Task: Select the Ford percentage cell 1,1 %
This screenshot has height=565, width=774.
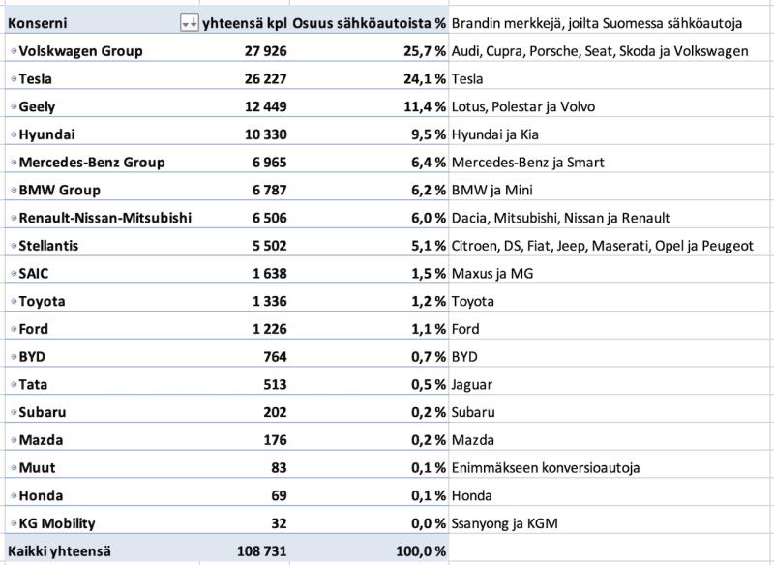Action: pos(424,329)
